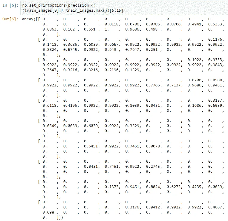Click the value 0.1922

(194, 60)
